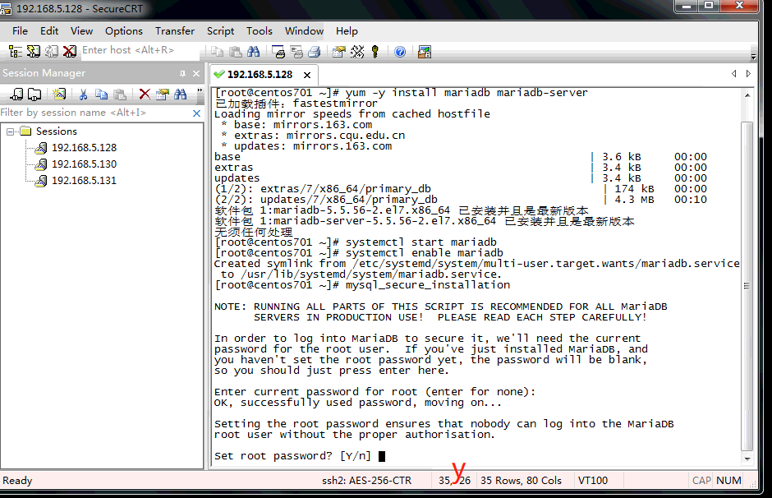
Task: Click the Print printer icon
Action: point(314,51)
